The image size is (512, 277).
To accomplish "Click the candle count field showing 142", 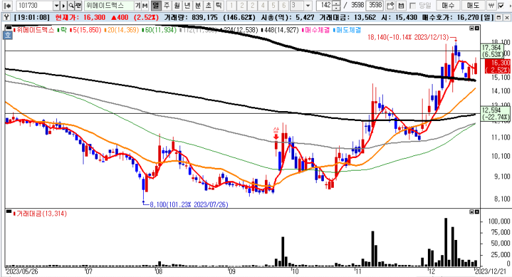I will (325, 5).
